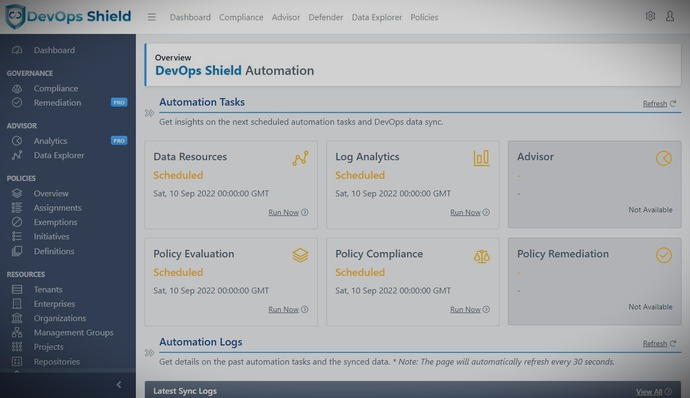Collapse the sidebar with the left chevron
The width and height of the screenshot is (690, 398).
pos(119,385)
